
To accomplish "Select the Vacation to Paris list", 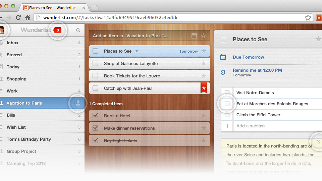I will 42,103.
